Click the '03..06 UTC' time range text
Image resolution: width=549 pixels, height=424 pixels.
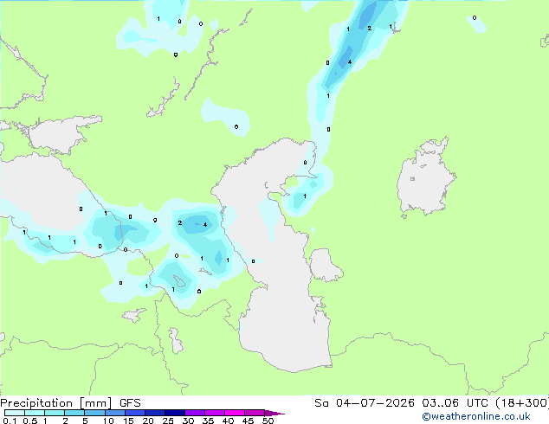pyautogui.click(x=455, y=403)
